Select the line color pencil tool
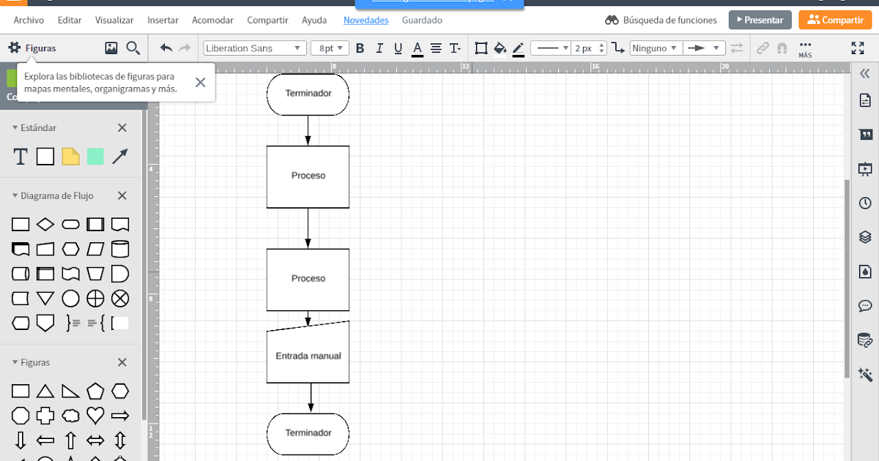This screenshot has height=461, width=879. (519, 48)
